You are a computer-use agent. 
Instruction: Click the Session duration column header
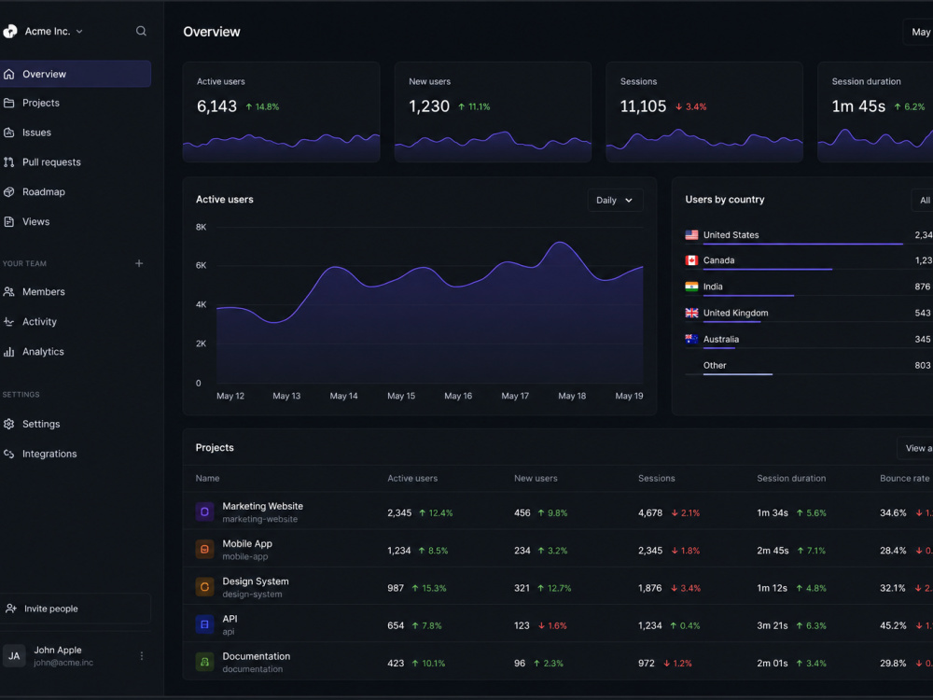[791, 478]
